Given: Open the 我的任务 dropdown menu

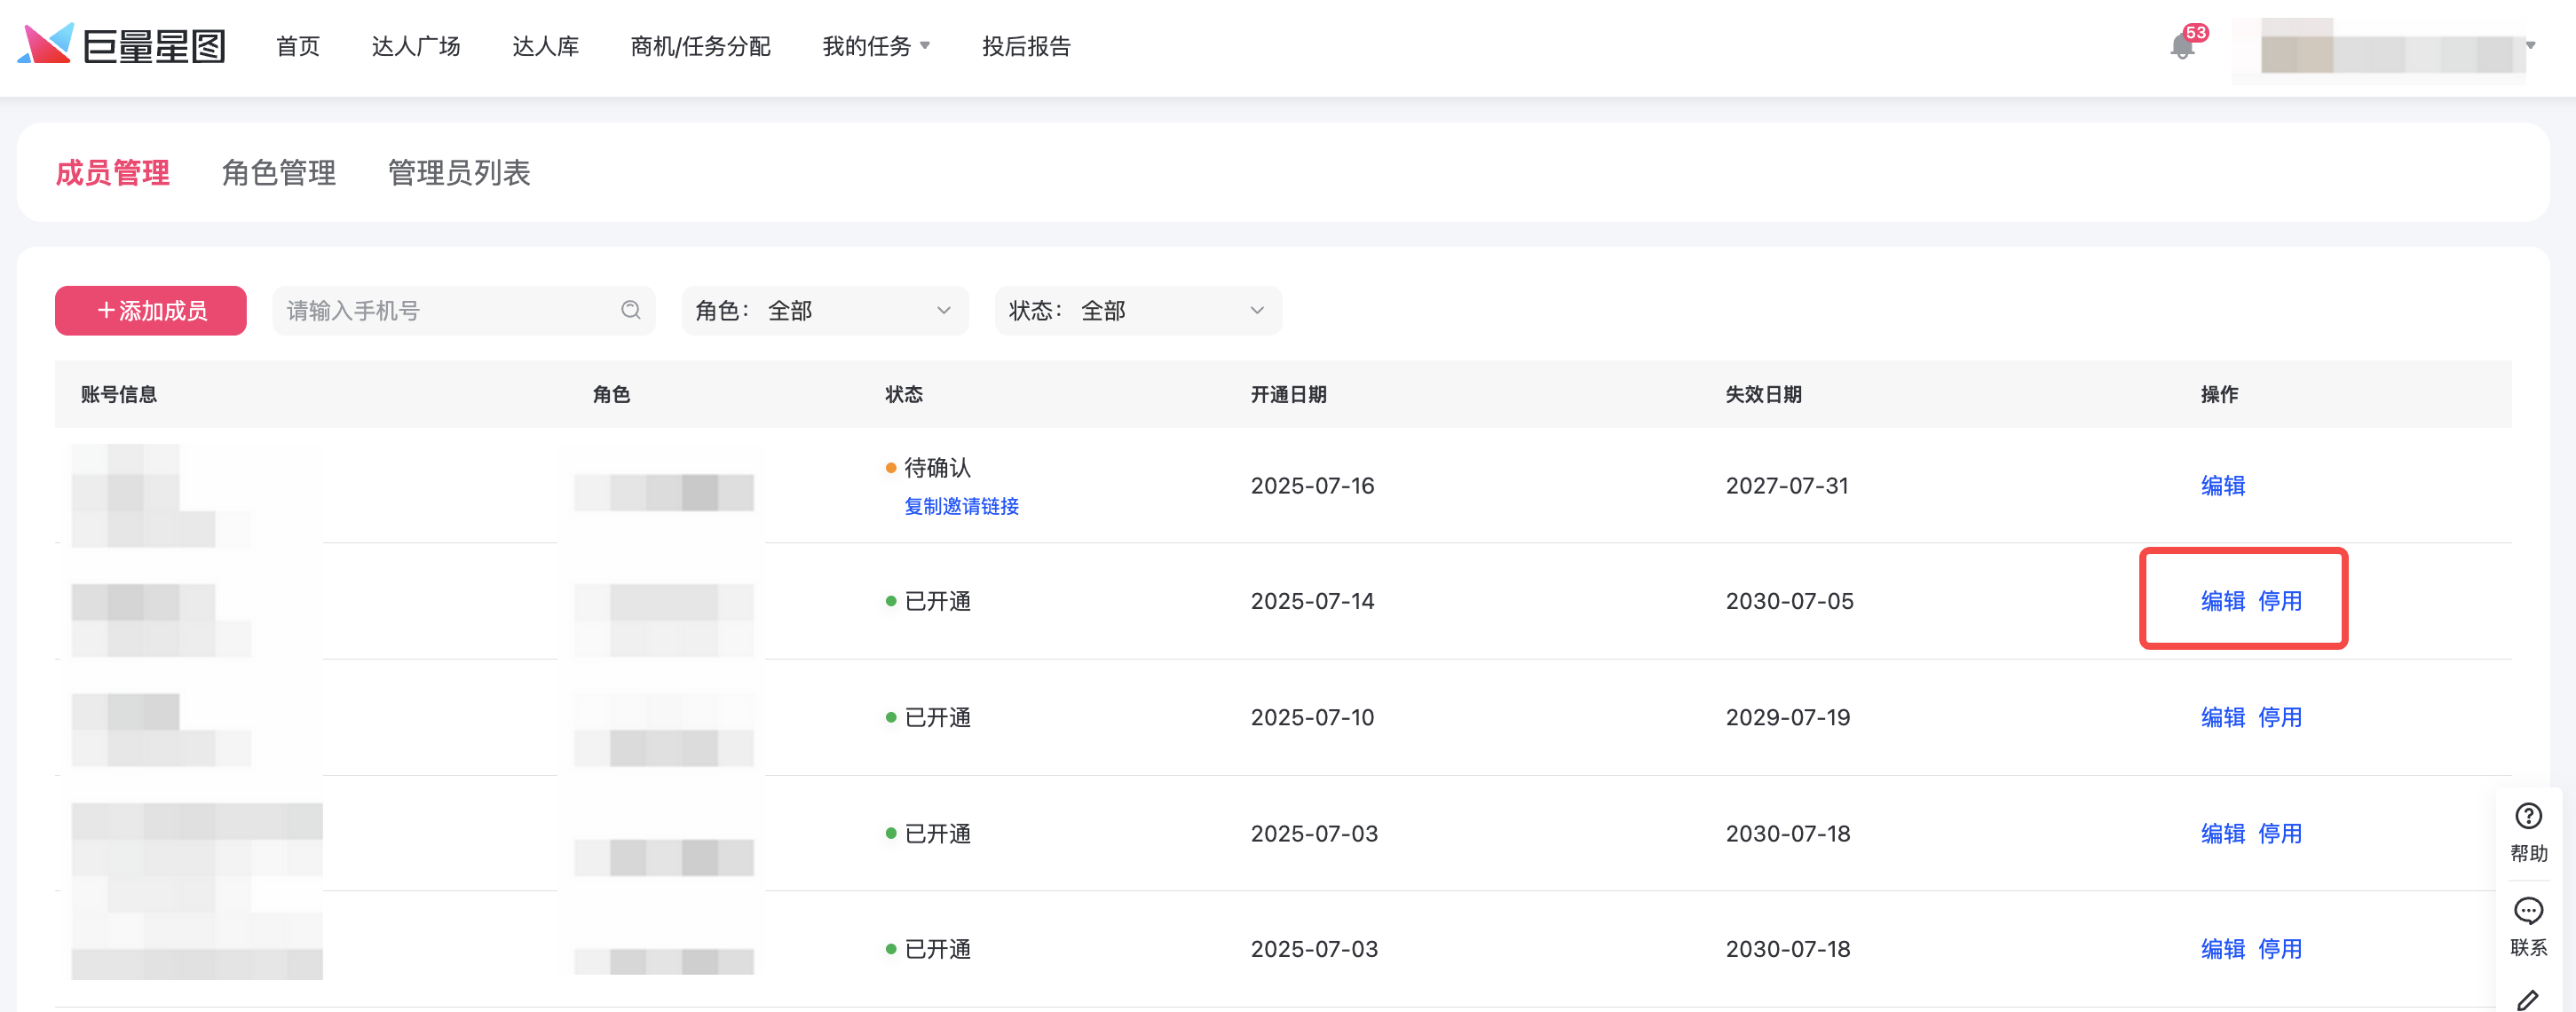Looking at the screenshot, I should tap(875, 46).
